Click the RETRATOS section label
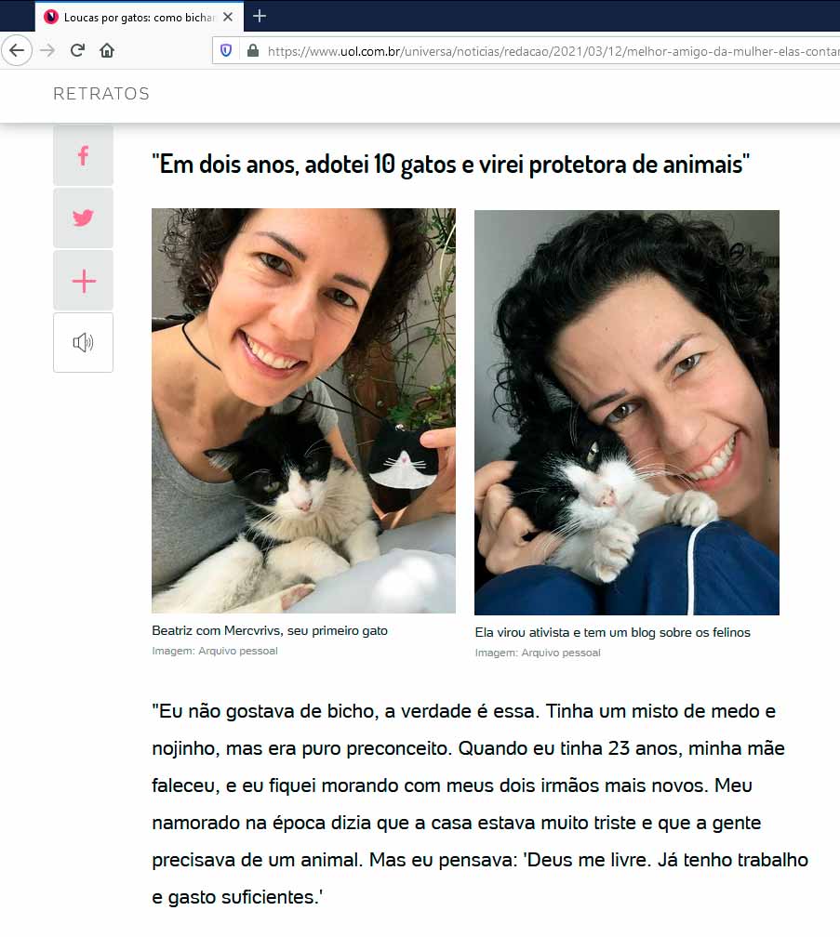Image resolution: width=840 pixels, height=937 pixels. [x=101, y=94]
